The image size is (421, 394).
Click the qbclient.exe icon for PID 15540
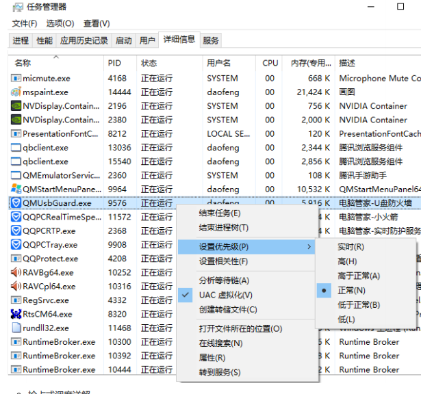(x=16, y=161)
